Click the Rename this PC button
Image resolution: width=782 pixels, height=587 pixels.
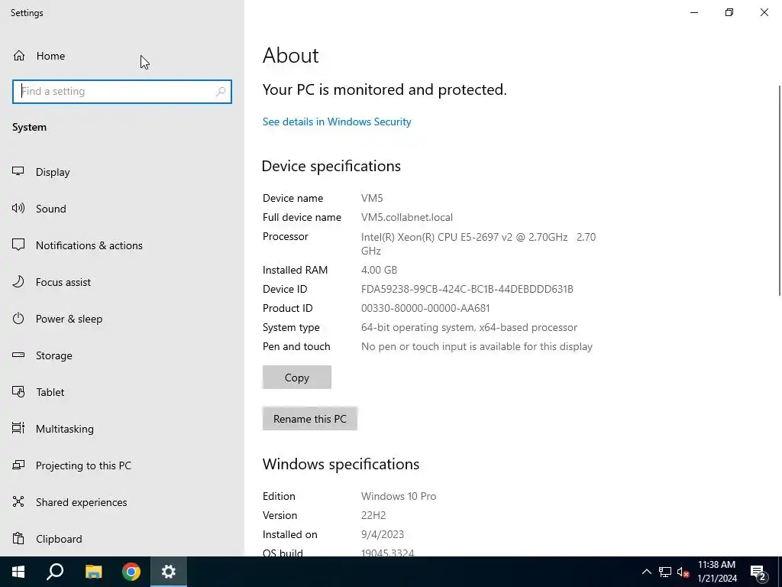[x=310, y=418]
